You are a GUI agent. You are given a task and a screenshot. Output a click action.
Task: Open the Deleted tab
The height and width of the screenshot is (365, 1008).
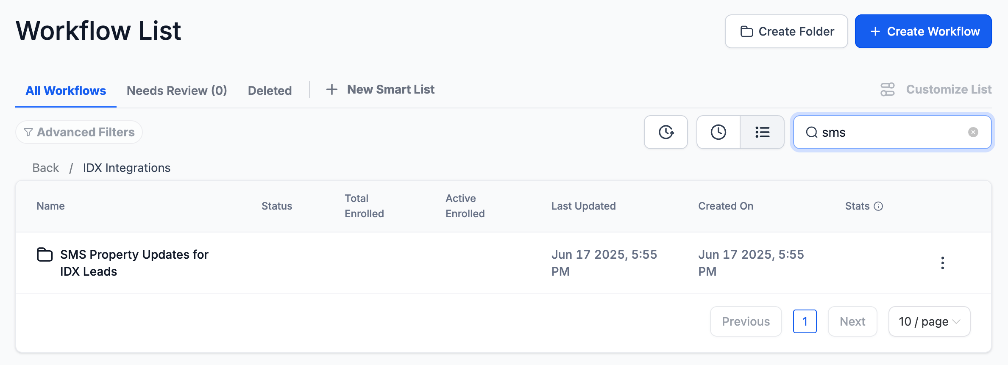coord(270,90)
